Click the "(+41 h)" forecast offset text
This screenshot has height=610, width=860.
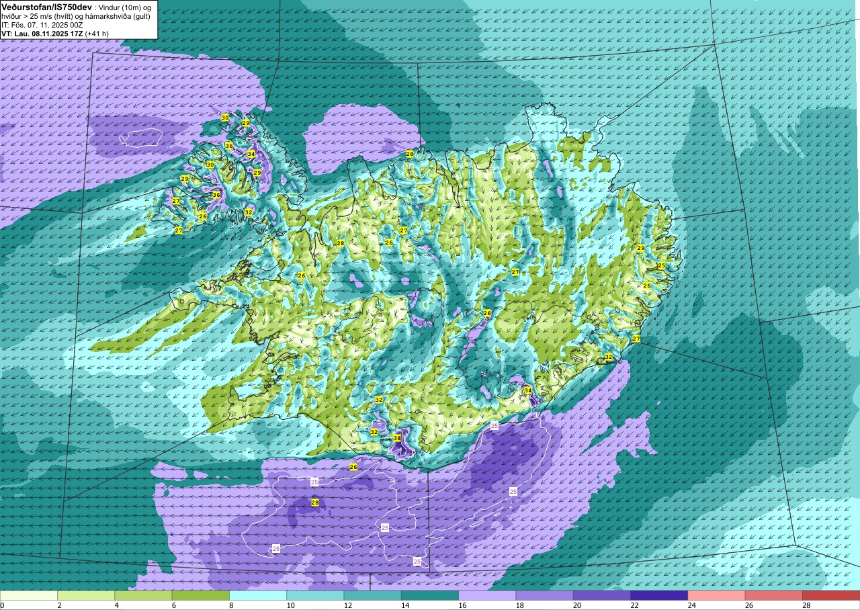97,33
